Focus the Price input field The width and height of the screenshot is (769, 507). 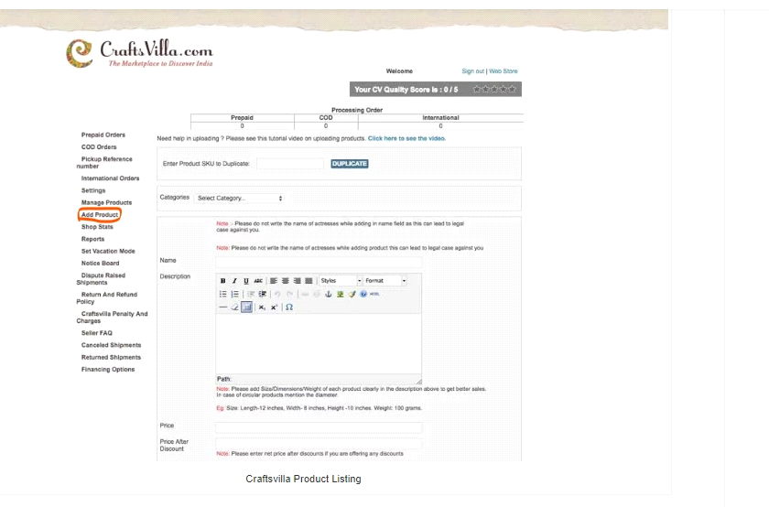tap(319, 427)
